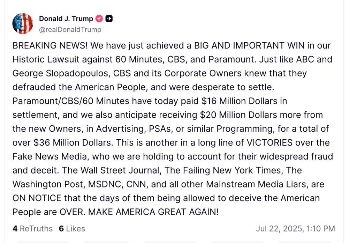Show the 6 Likes list
357x243 pixels.
pyautogui.click(x=72, y=229)
